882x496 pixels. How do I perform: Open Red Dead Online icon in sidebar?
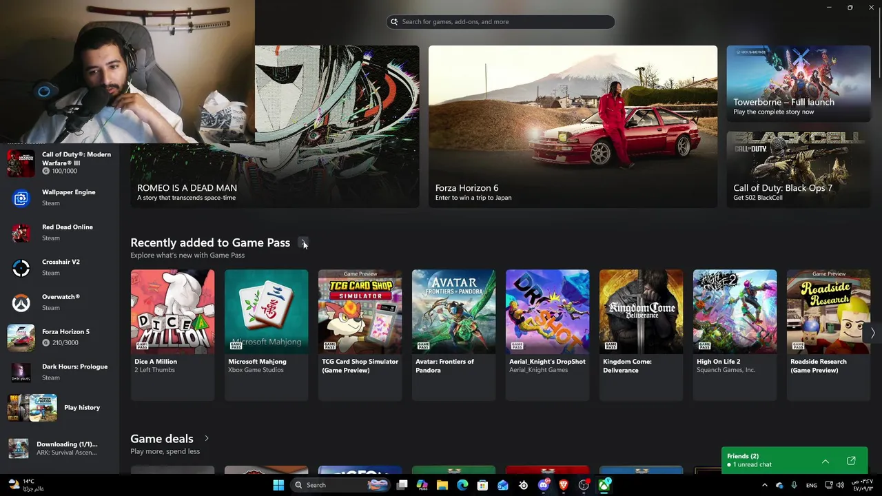click(x=21, y=233)
